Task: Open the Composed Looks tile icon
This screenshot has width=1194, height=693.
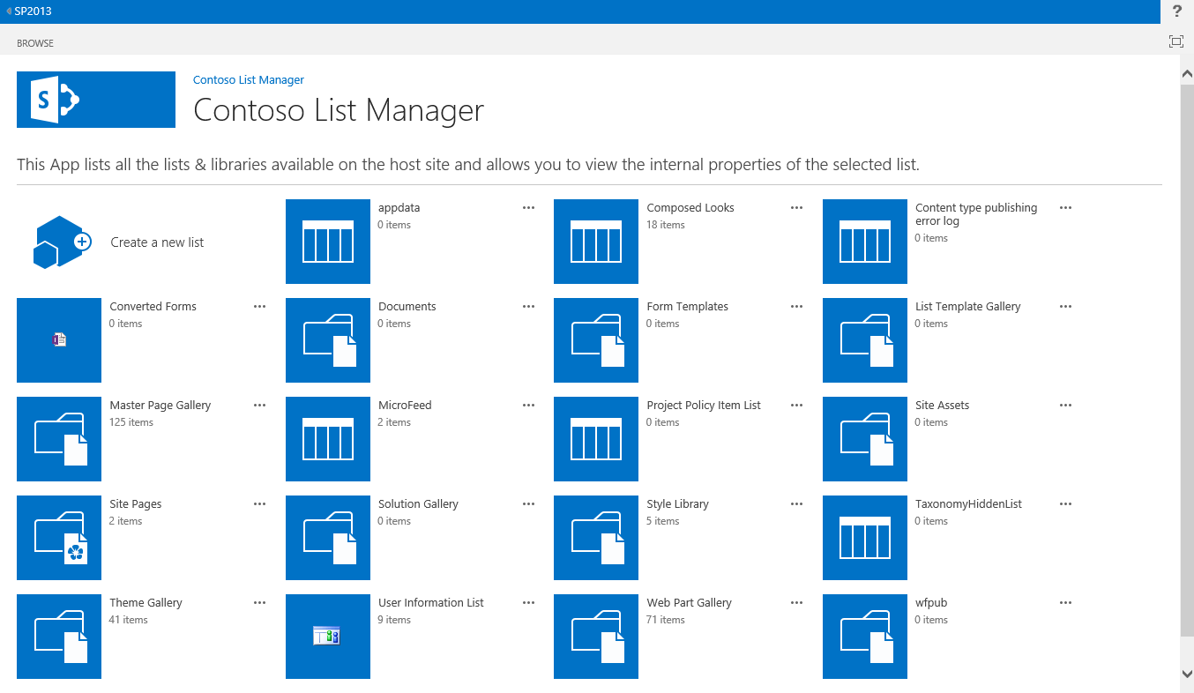Action: tap(596, 242)
